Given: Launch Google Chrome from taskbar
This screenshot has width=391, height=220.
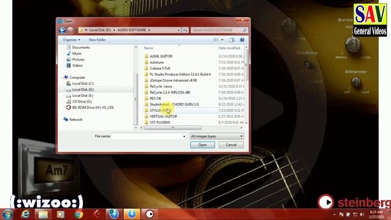Looking at the screenshot, I should click(x=79, y=215).
